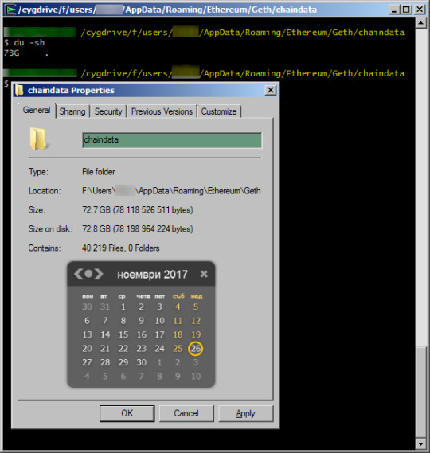Viewport: 430px width, 453px height.
Task: Select date 27 in the calendar
Action: (x=87, y=362)
